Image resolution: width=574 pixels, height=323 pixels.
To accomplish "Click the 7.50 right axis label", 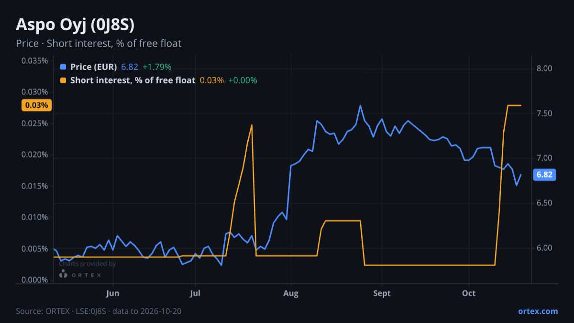I will coord(544,113).
